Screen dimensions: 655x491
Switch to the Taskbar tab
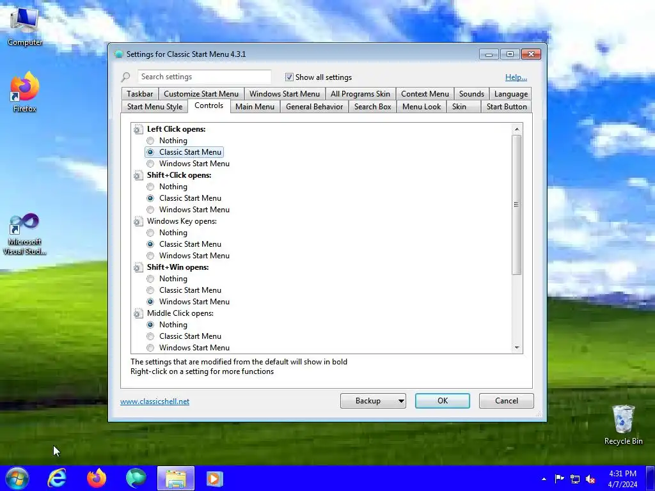[x=140, y=94]
